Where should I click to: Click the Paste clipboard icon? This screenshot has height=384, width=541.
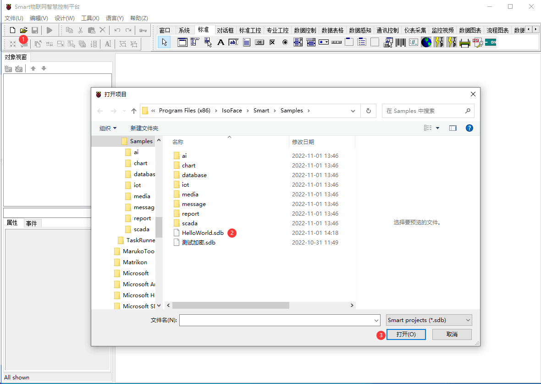point(91,30)
